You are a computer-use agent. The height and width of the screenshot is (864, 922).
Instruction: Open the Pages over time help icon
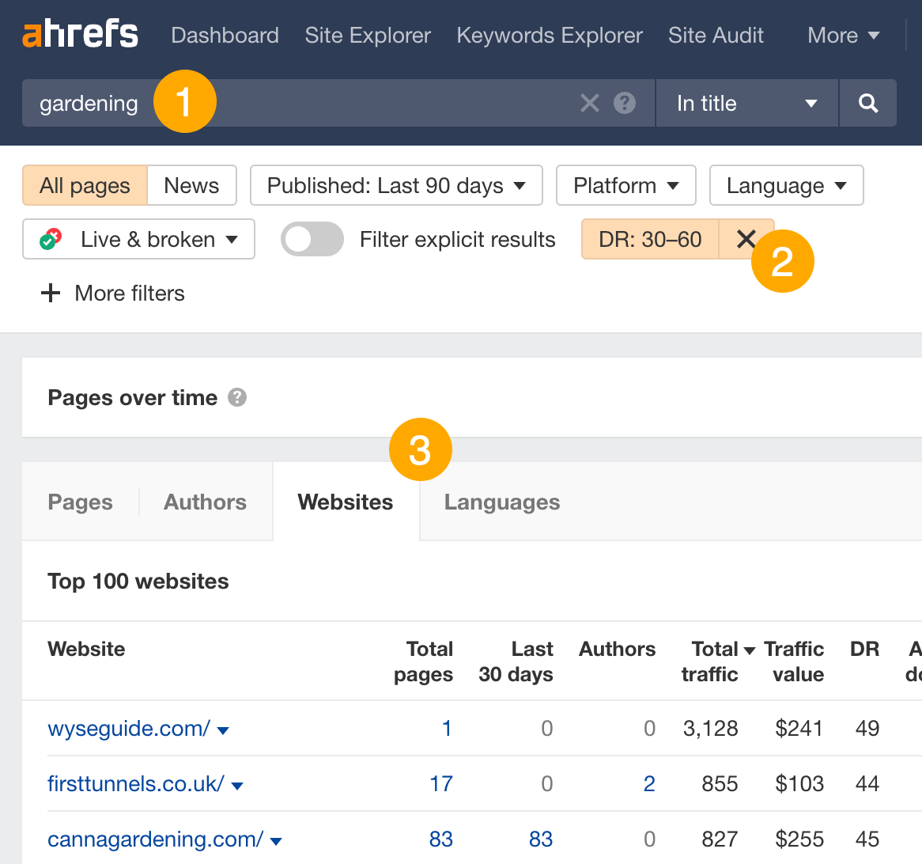coord(236,398)
